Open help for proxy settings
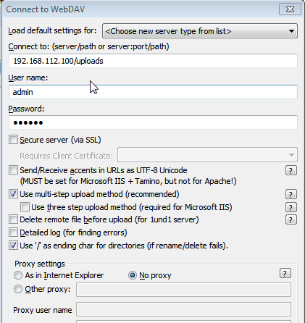This screenshot has width=305, height=323. [x=285, y=273]
